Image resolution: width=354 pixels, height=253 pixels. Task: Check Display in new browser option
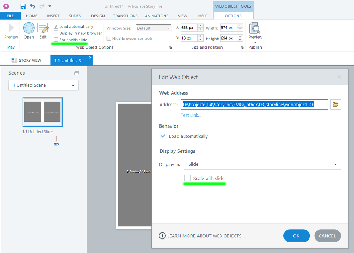point(56,33)
